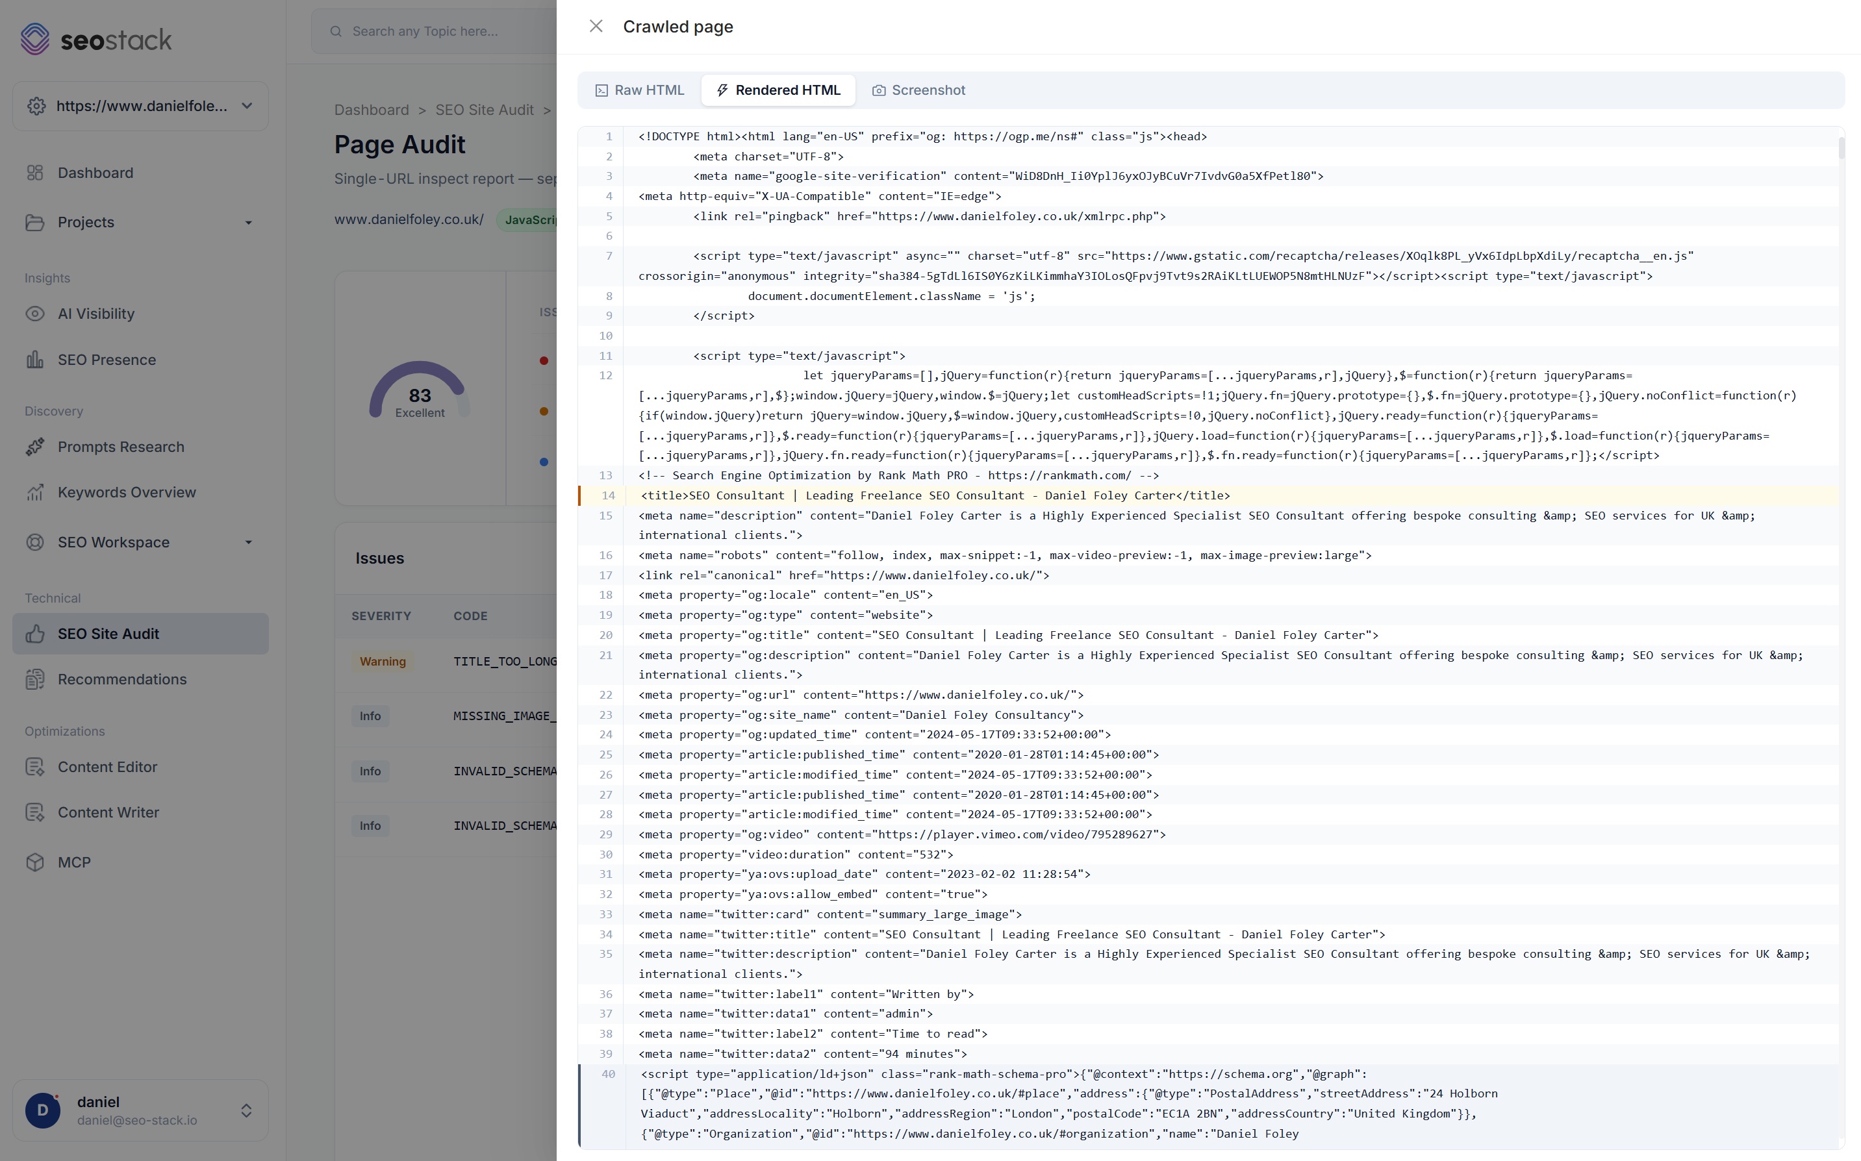Select SEO Site Audit in sidebar

[140, 634]
